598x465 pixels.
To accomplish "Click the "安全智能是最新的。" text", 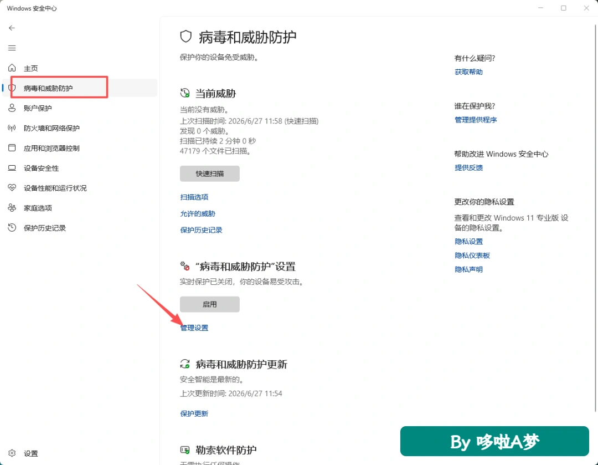I will [212, 380].
